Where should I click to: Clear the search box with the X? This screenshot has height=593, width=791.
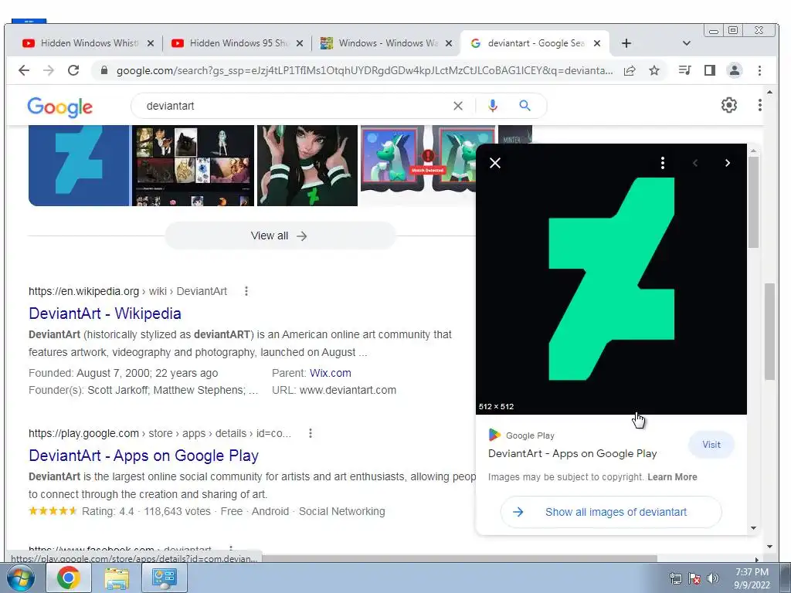coord(457,106)
